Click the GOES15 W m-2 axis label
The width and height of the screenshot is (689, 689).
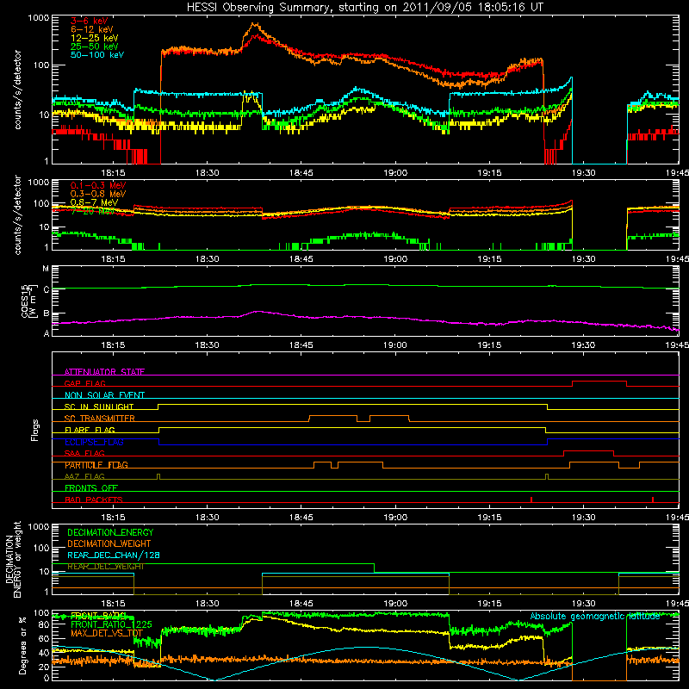click(28, 301)
